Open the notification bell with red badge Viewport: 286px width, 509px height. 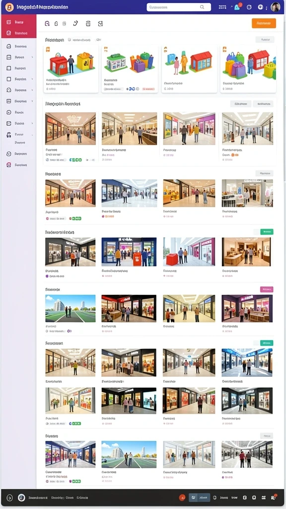237,7
